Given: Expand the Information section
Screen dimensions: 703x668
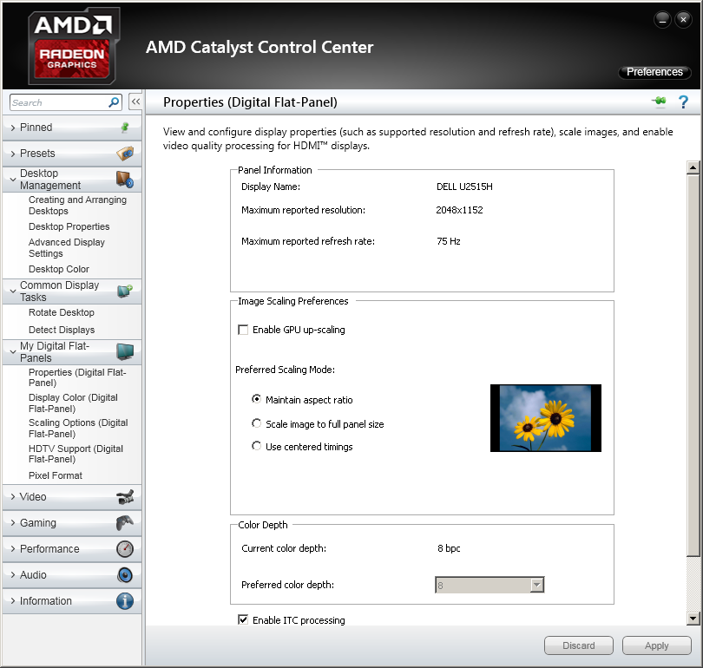Looking at the screenshot, I should click(13, 601).
